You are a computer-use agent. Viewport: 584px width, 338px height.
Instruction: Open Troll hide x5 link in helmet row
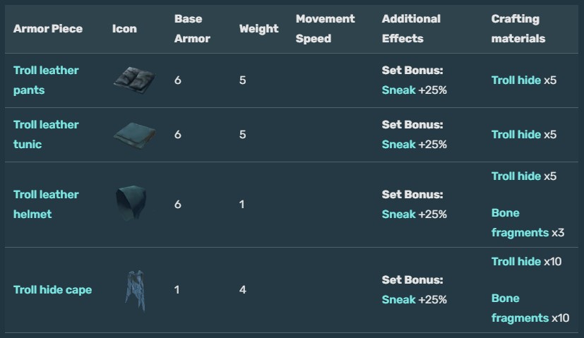[x=516, y=176]
